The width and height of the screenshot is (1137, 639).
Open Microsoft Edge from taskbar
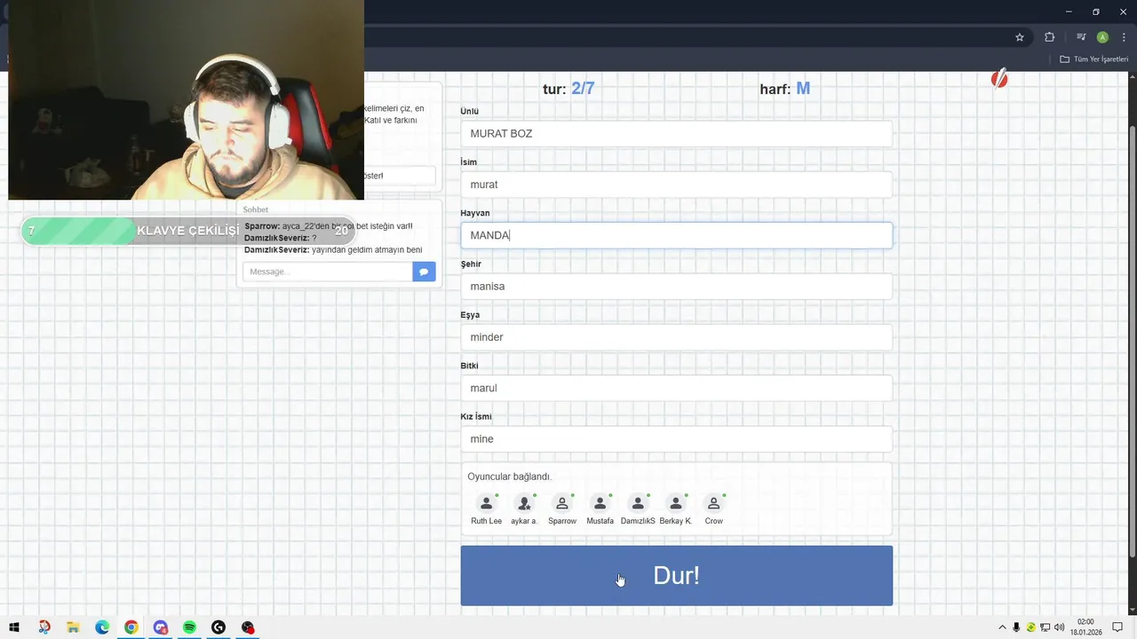pyautogui.click(x=102, y=627)
